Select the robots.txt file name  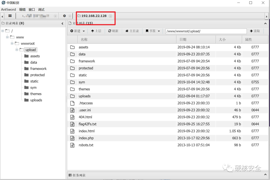pyautogui.click(x=86, y=145)
